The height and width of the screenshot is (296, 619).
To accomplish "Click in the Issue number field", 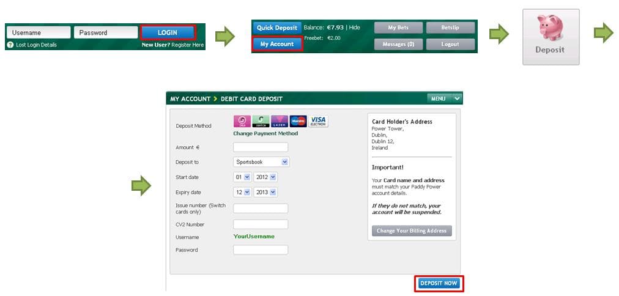I will tap(261, 209).
